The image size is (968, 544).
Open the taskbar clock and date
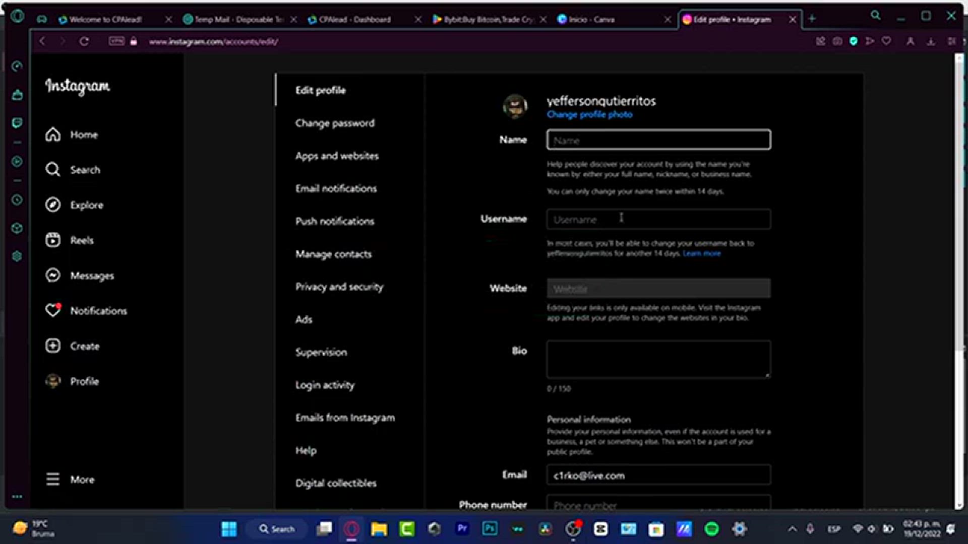[x=922, y=529]
